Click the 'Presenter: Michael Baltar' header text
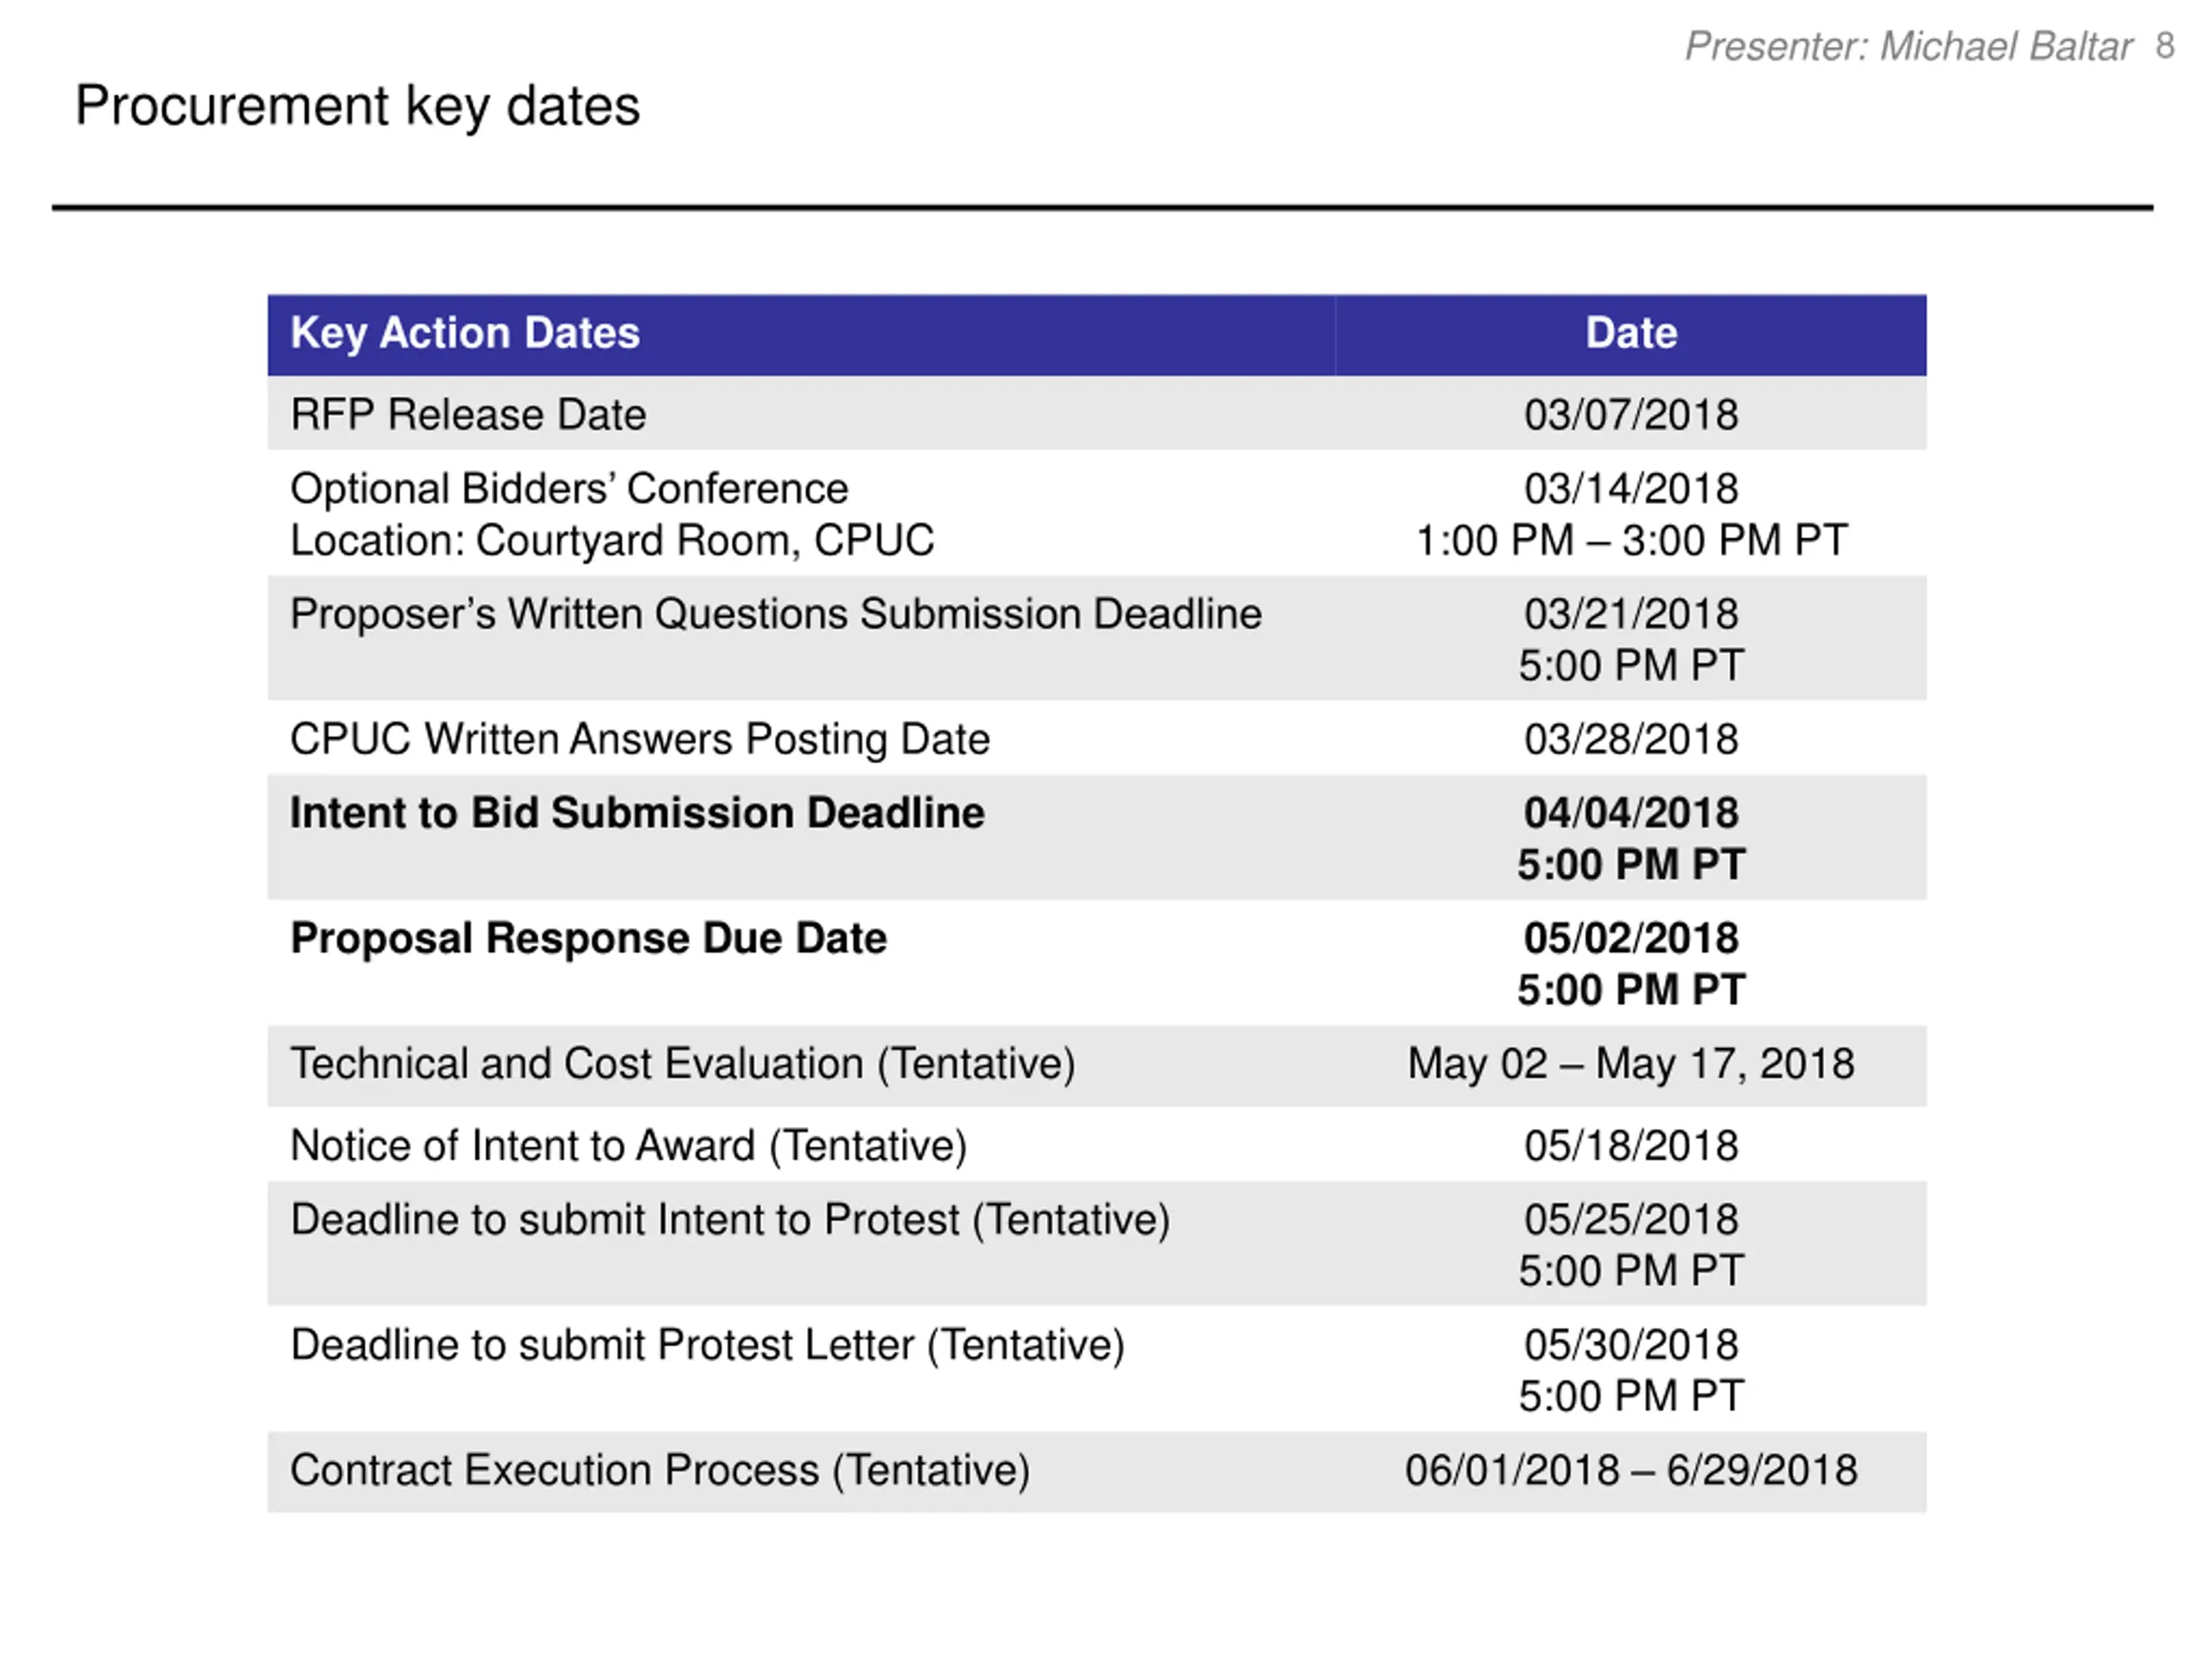The image size is (2212, 1659). pyautogui.click(x=1908, y=46)
